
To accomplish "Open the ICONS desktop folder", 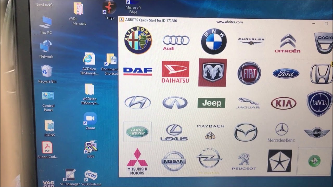I will pos(49,128).
